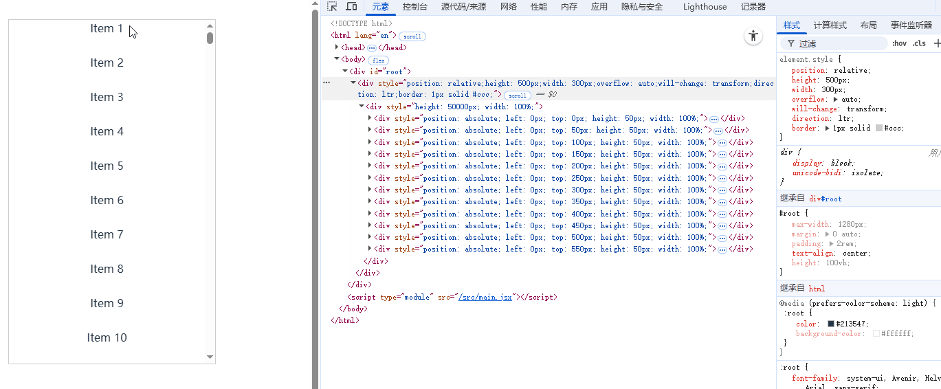Click Item 1 in the list

tap(107, 28)
